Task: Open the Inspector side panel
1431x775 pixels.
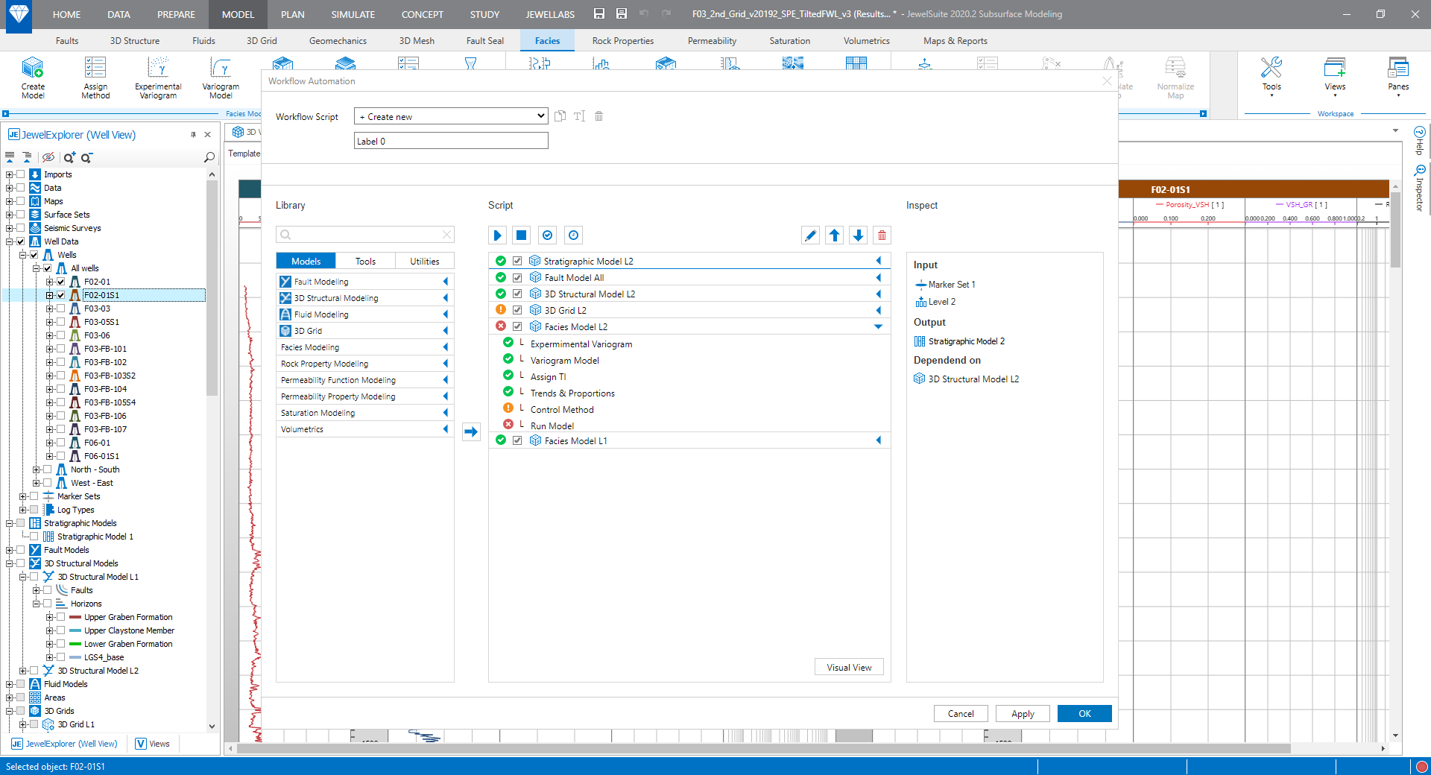Action: coord(1420,189)
